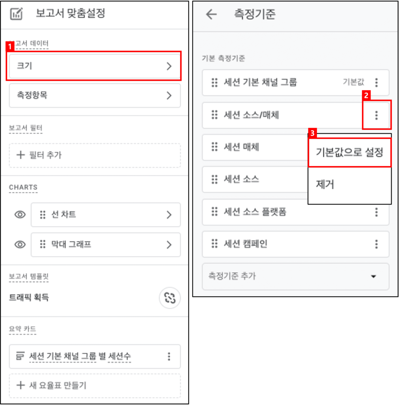Open more options for 세션 캠페인
The width and height of the screenshot is (399, 405).
376,244
